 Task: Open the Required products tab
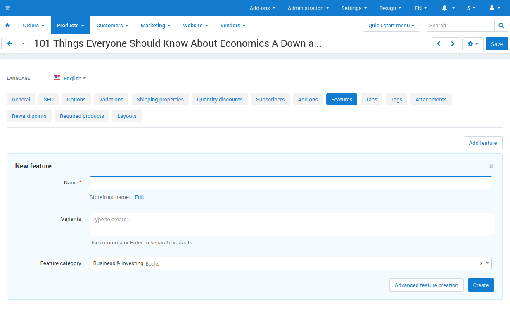[82, 116]
